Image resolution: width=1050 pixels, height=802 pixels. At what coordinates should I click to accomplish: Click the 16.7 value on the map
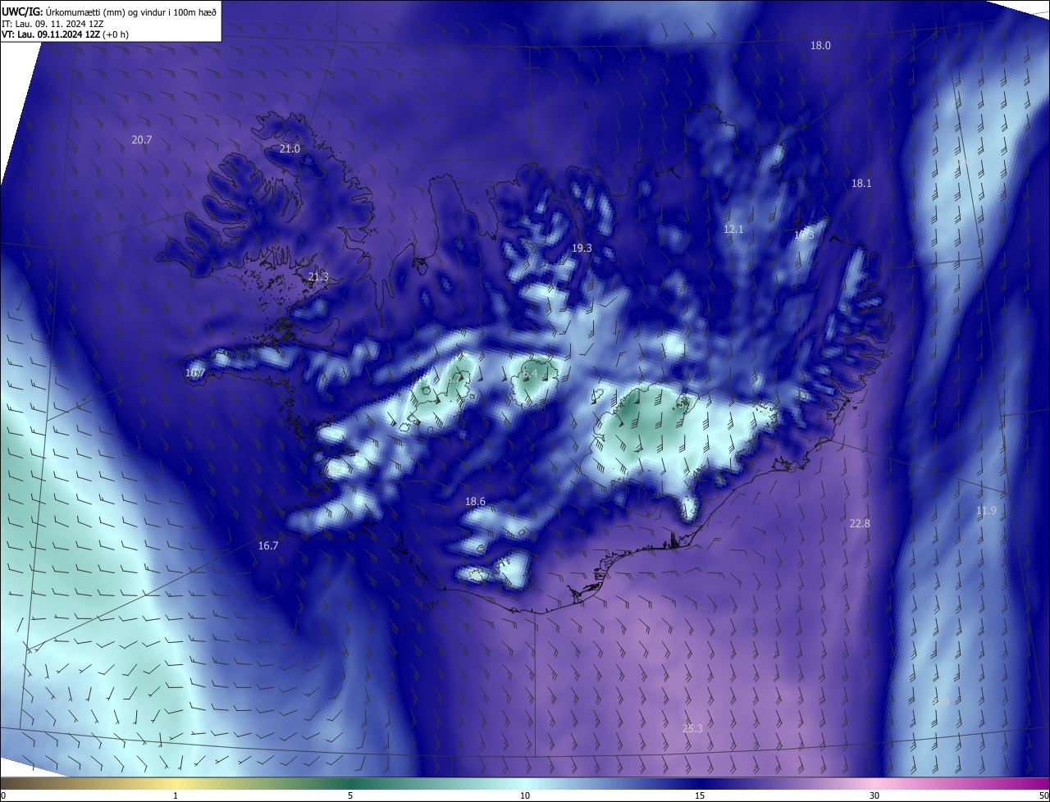[268, 545]
